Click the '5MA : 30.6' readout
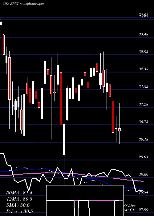The image size is (154, 216). [x=18, y=205]
